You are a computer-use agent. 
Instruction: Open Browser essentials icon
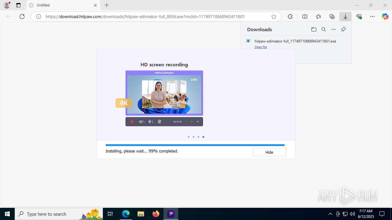(359, 16)
